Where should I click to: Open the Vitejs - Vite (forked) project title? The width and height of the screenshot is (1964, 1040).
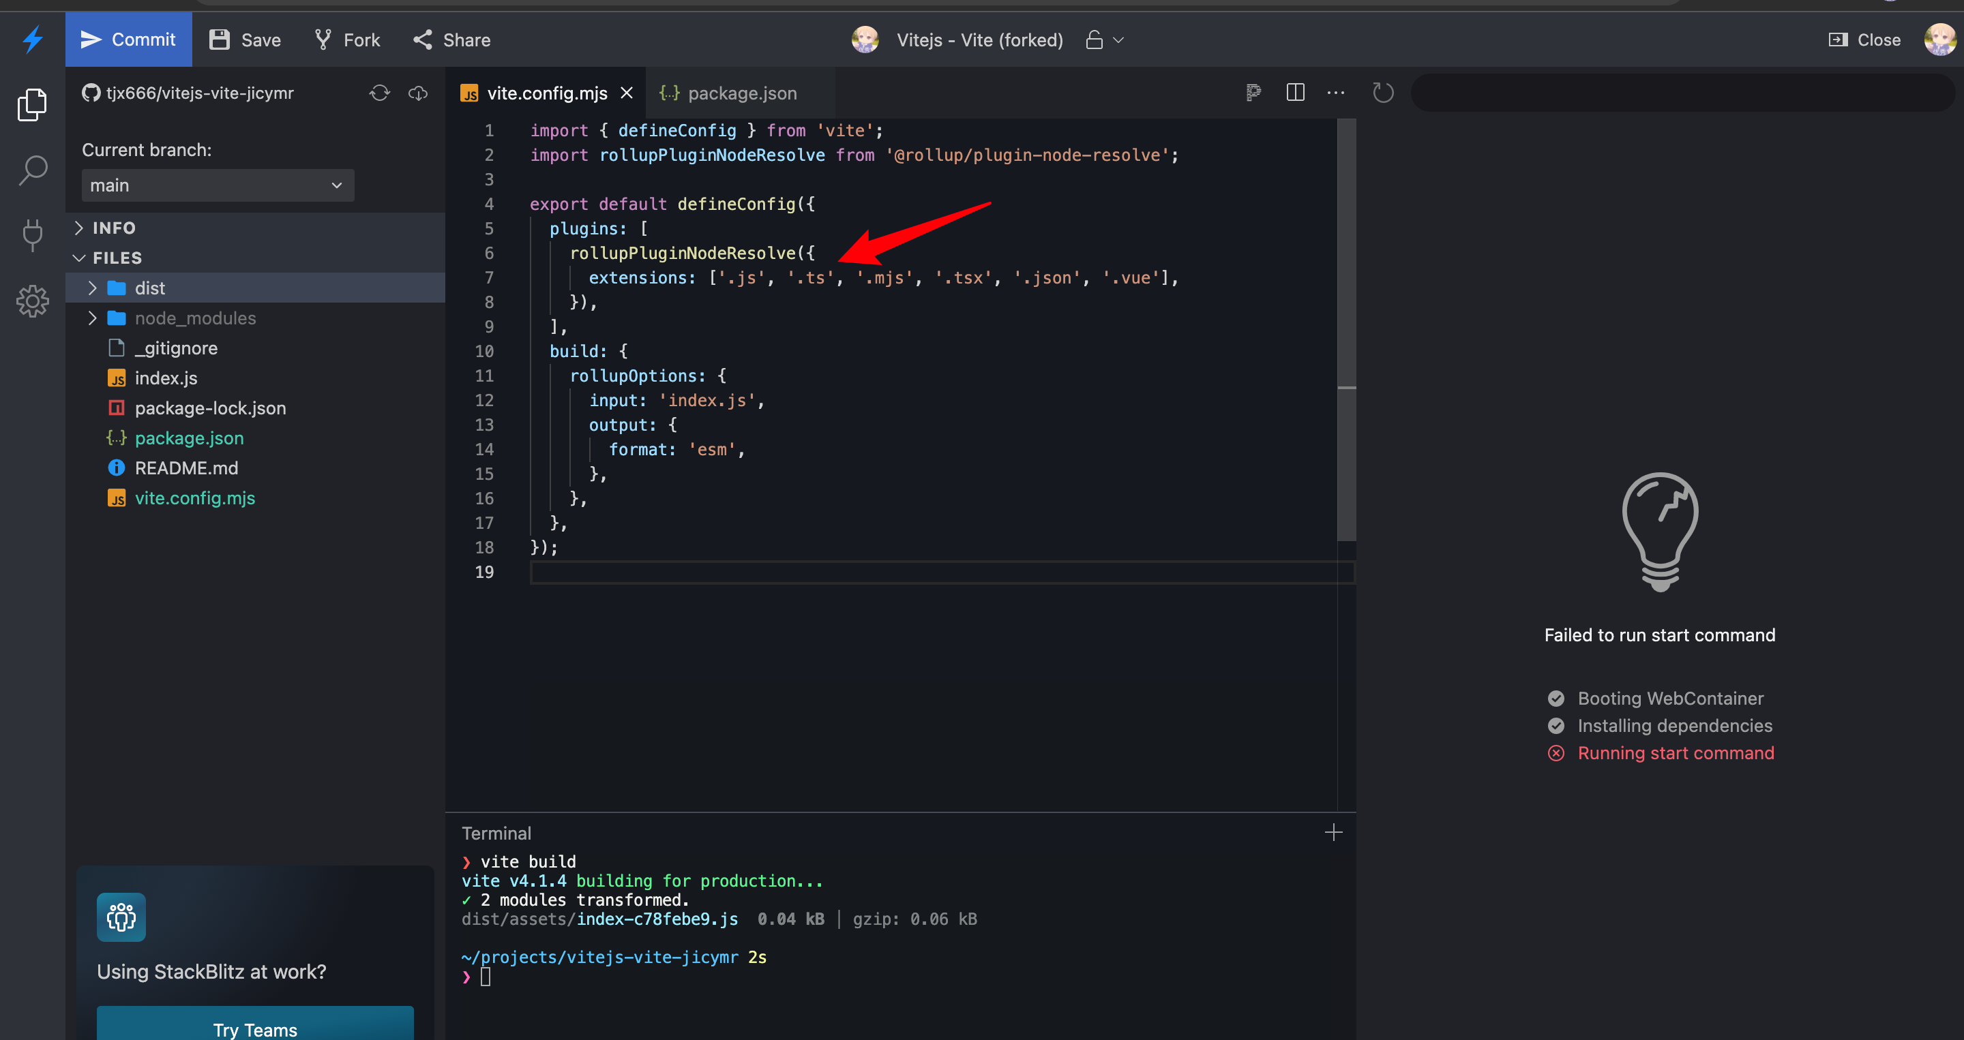979,40
